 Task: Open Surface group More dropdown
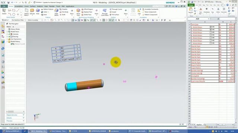[x=126, y=12]
